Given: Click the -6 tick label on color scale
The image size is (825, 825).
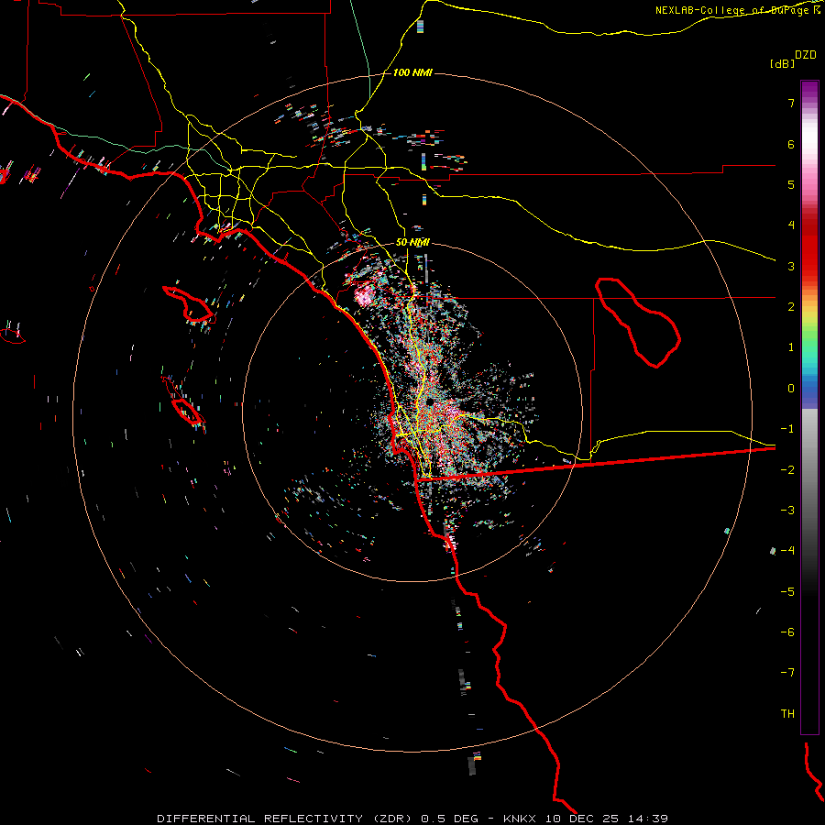Looking at the screenshot, I should 787,632.
